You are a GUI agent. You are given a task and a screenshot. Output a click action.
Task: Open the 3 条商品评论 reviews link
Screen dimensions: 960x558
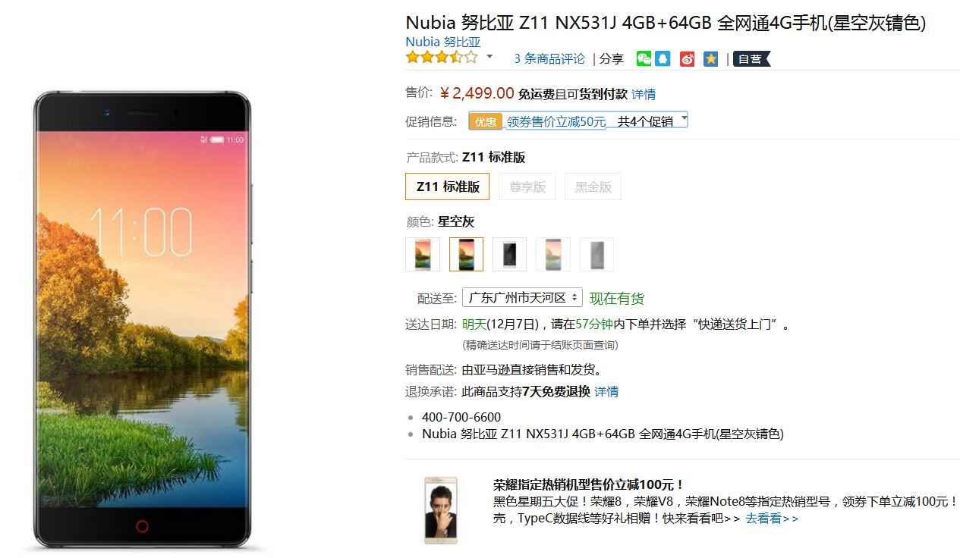pyautogui.click(x=549, y=58)
